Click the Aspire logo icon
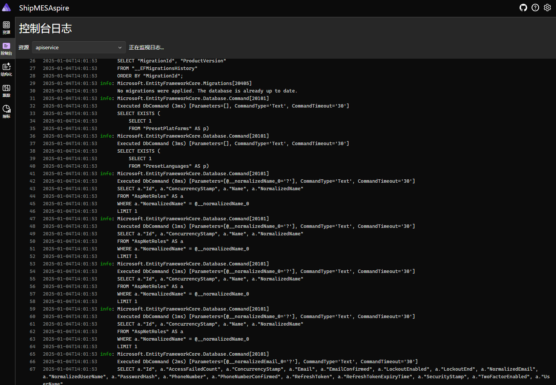The image size is (556, 385). 6,8
